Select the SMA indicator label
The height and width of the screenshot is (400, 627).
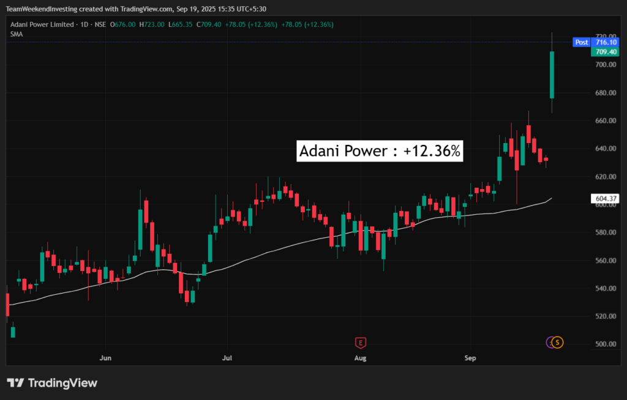(x=17, y=34)
